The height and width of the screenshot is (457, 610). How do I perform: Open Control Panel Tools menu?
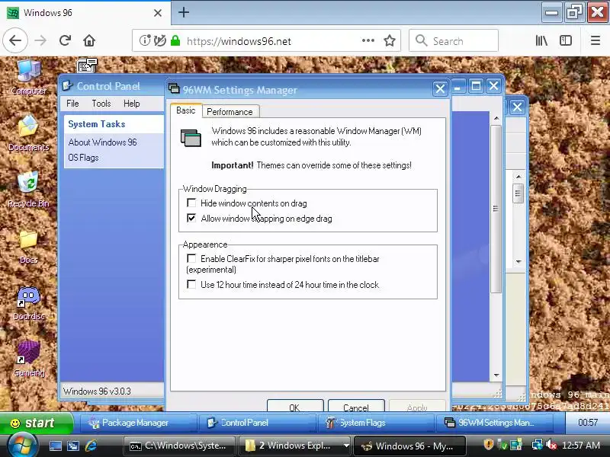(x=101, y=104)
